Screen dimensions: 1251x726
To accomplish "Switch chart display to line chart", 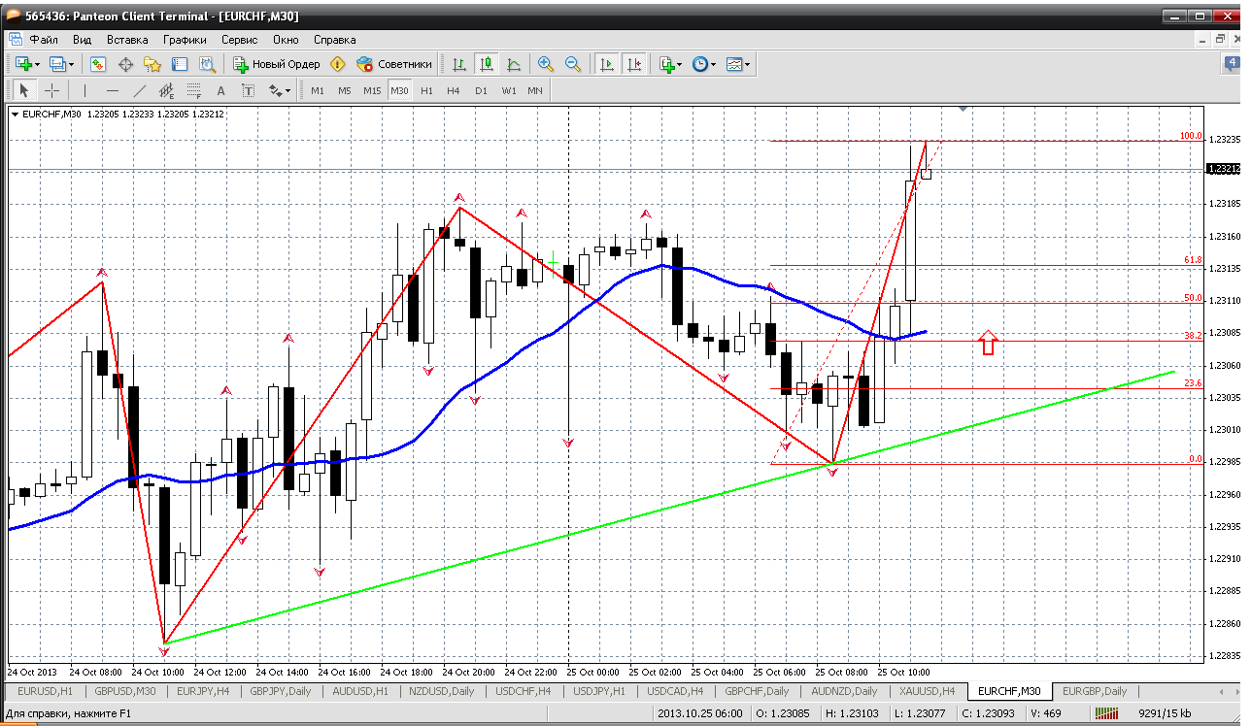I will (x=513, y=64).
